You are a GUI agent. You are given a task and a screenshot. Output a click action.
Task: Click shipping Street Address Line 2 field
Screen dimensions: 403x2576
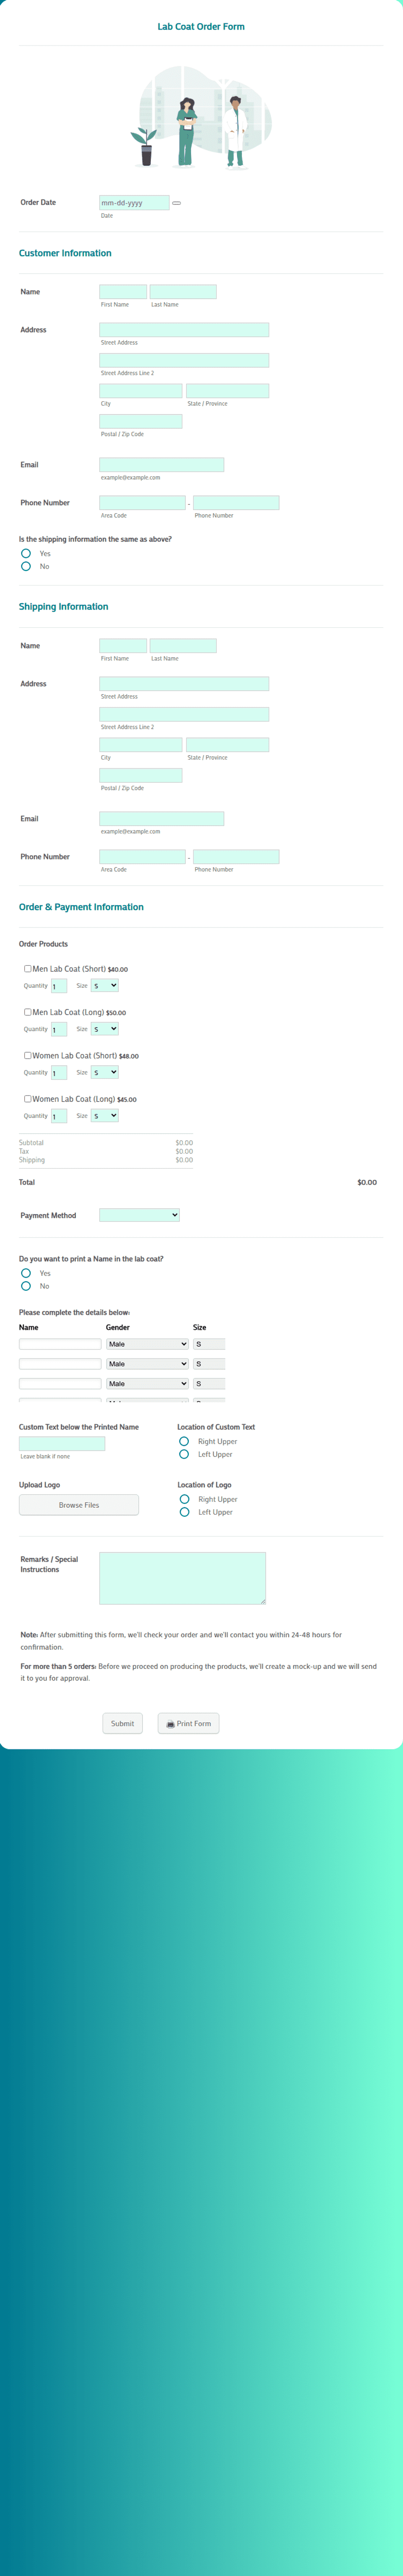pos(184,714)
